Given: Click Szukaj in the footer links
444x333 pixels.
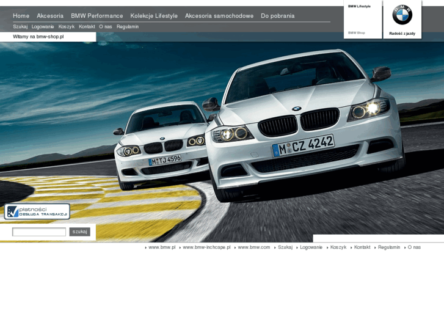Looking at the screenshot, I should [285, 247].
